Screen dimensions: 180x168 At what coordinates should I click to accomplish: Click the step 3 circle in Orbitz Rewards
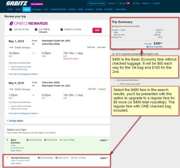pyautogui.click(x=62, y=29)
